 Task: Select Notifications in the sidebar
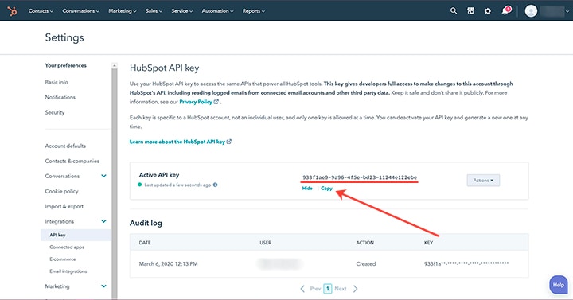[x=60, y=97]
